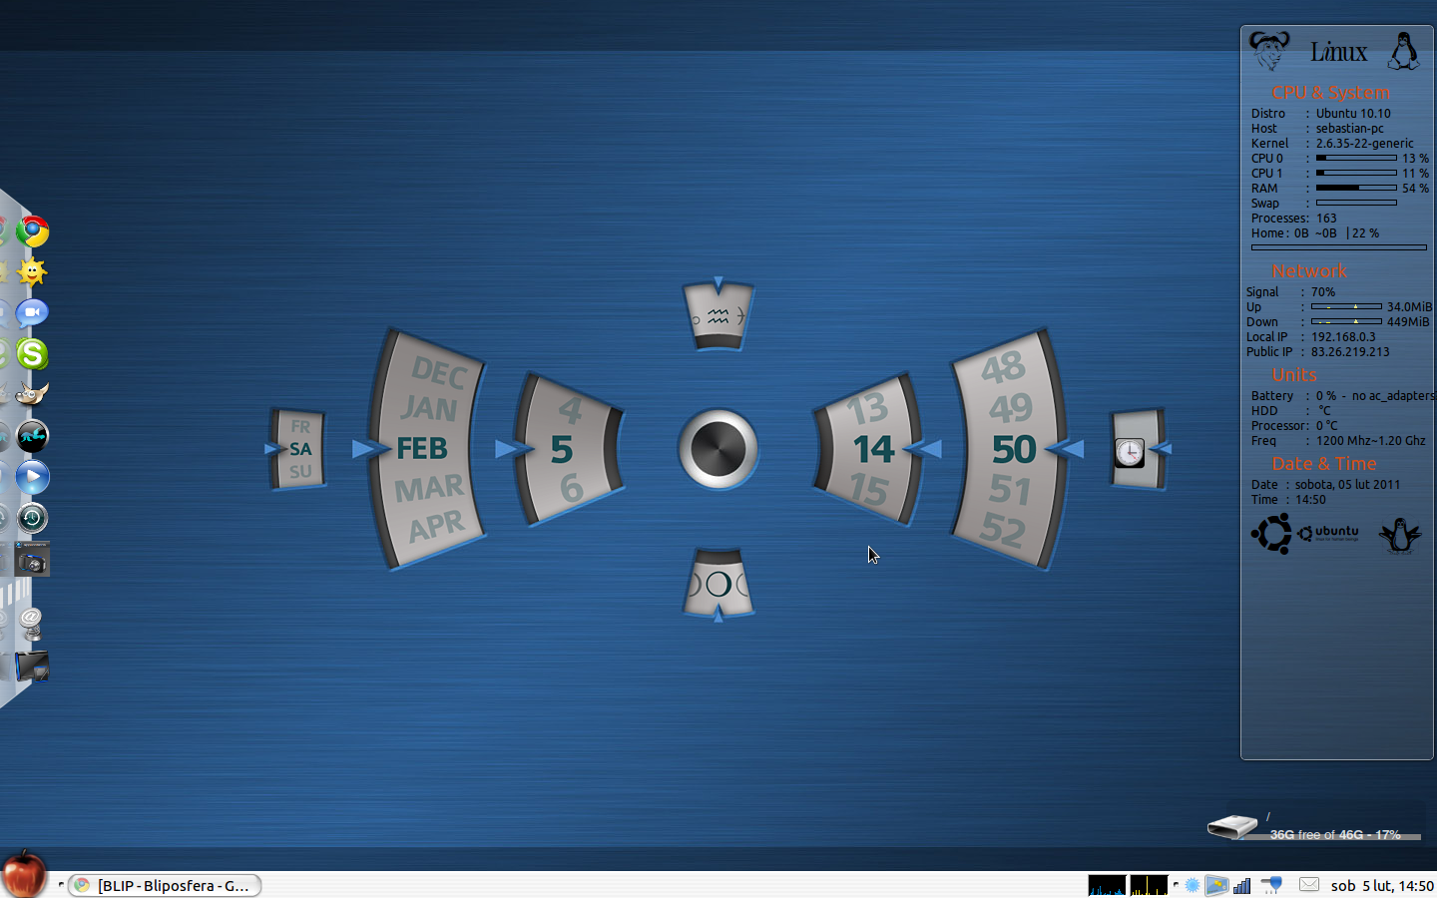Select MAR on the month dial
The image size is (1437, 898).
428,489
